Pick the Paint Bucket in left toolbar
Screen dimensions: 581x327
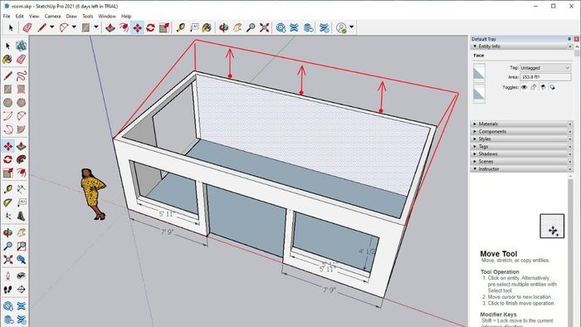coord(7,59)
